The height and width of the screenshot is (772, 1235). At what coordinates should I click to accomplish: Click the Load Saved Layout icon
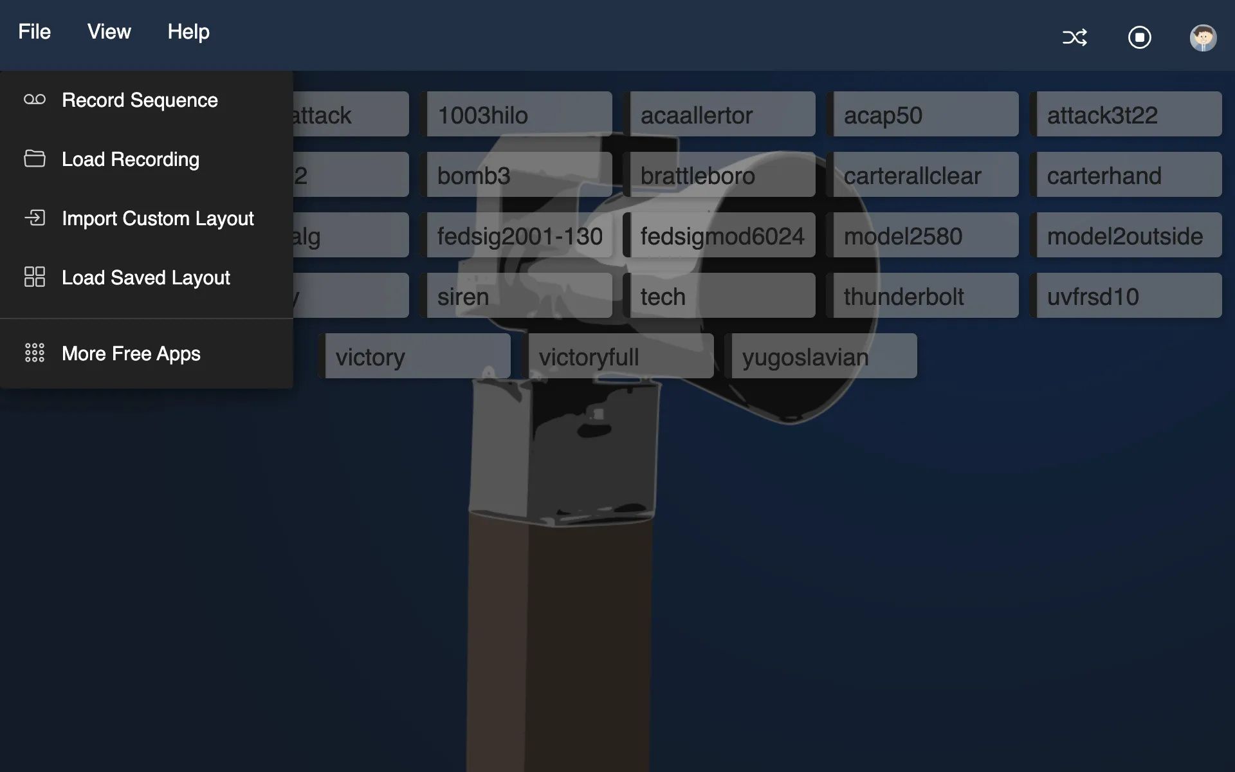click(x=34, y=276)
